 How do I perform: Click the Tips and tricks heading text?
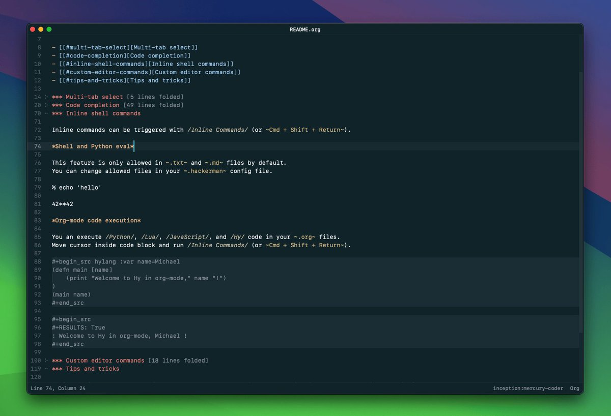pyautogui.click(x=93, y=369)
